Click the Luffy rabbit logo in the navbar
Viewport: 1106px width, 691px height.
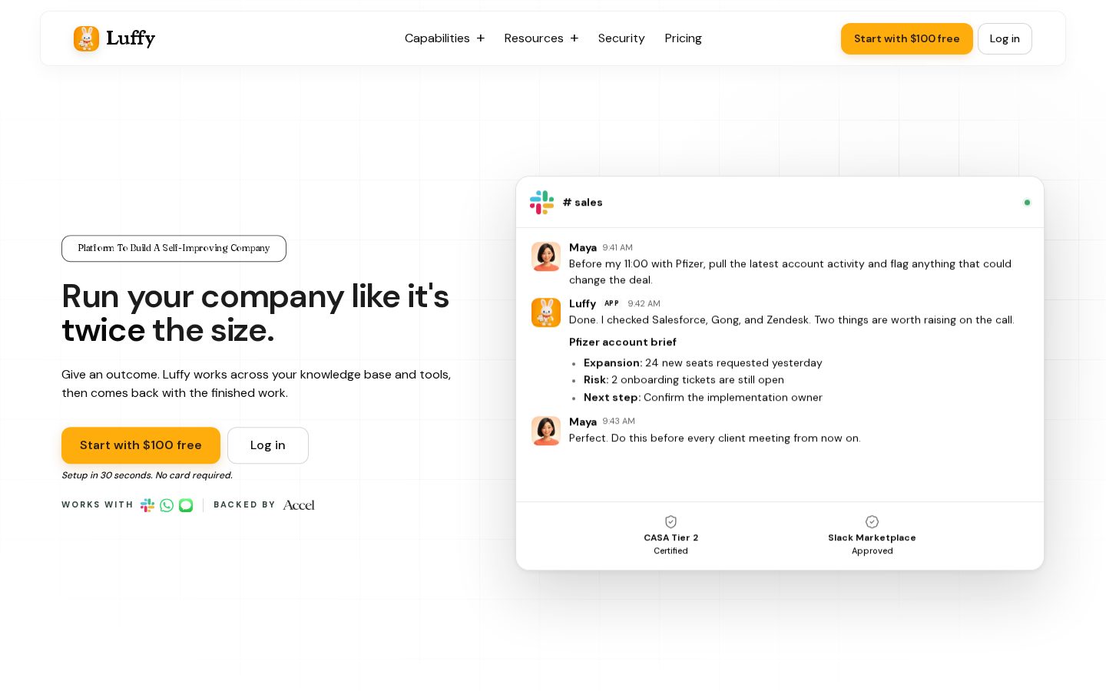tap(86, 38)
